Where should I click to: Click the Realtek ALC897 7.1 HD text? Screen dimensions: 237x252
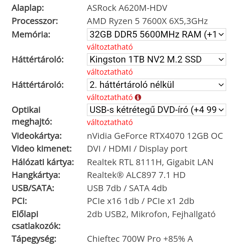coord(136,175)
